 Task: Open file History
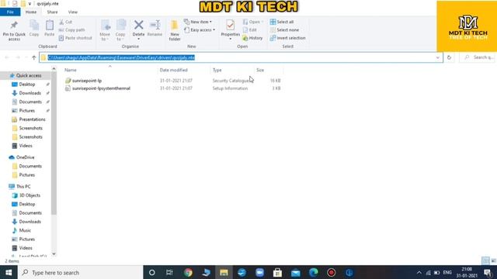pos(252,38)
